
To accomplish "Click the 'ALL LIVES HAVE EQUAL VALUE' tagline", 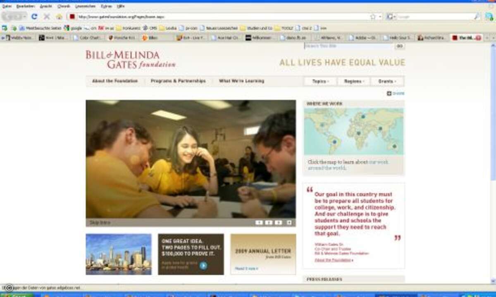I will (342, 63).
